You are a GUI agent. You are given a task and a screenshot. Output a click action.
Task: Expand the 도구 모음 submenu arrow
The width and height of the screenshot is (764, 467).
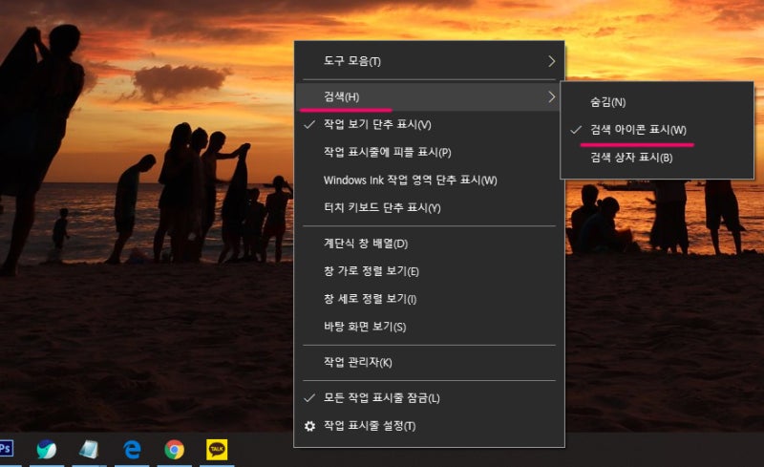pyautogui.click(x=552, y=61)
